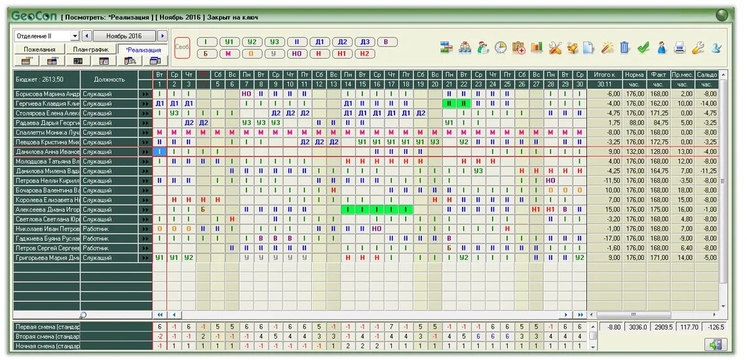Click the exit door icon at bottom right
Screen dimensions: 747x360
click(716, 344)
